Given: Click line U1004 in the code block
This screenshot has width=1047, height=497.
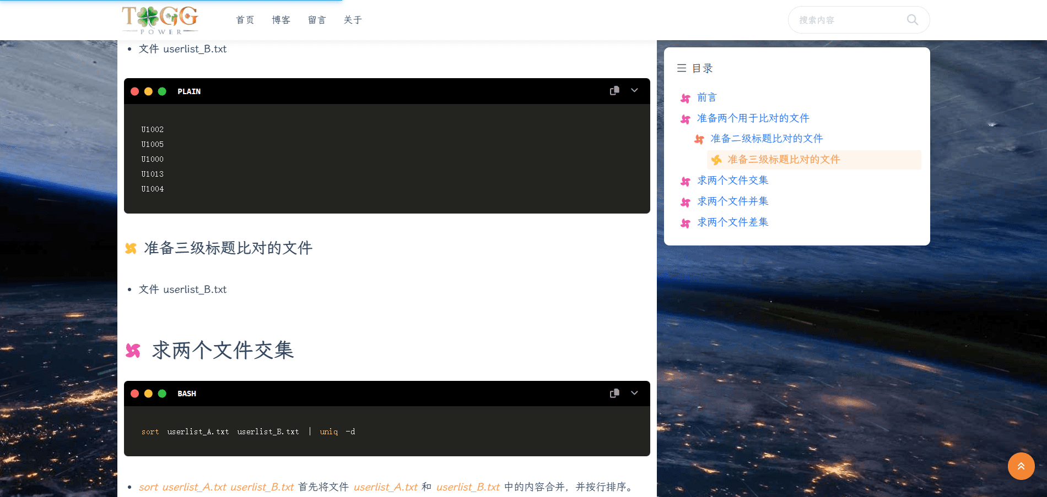Looking at the screenshot, I should [x=153, y=189].
